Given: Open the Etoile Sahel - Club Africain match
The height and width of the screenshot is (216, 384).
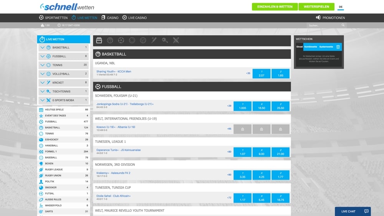Looking at the screenshot, I should (x=113, y=196).
